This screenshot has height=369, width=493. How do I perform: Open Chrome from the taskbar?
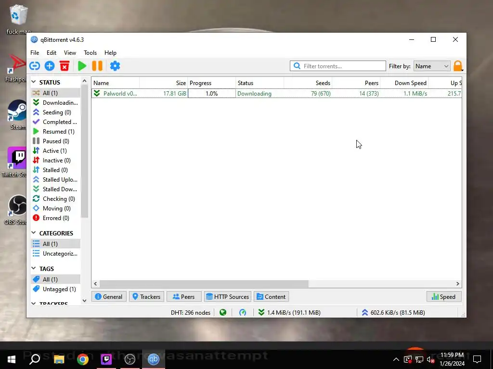[x=83, y=359]
